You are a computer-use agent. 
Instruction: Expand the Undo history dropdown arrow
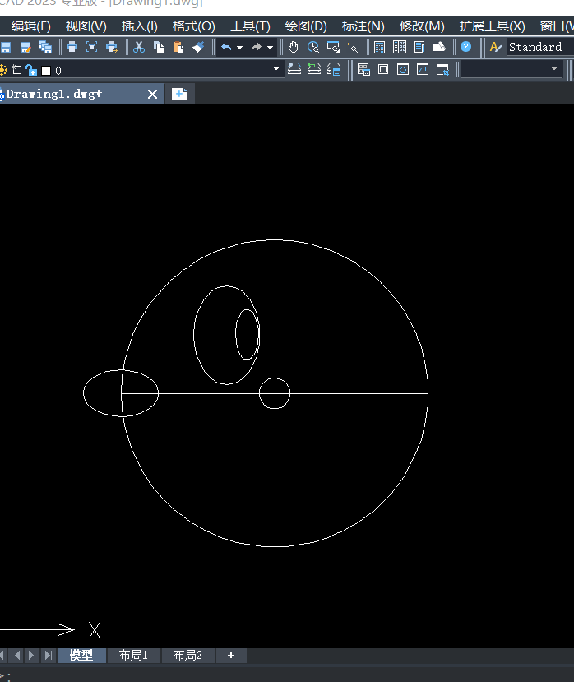(x=239, y=48)
